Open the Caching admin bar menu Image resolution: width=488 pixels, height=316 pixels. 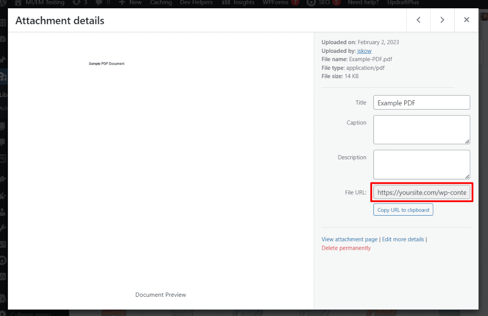(x=161, y=3)
